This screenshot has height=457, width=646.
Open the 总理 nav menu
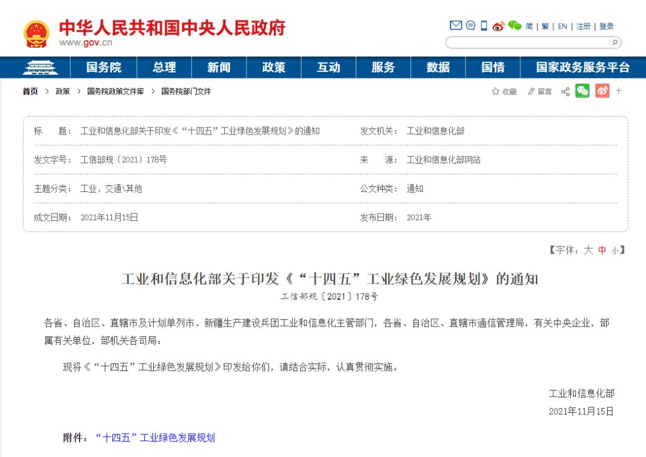pos(164,67)
